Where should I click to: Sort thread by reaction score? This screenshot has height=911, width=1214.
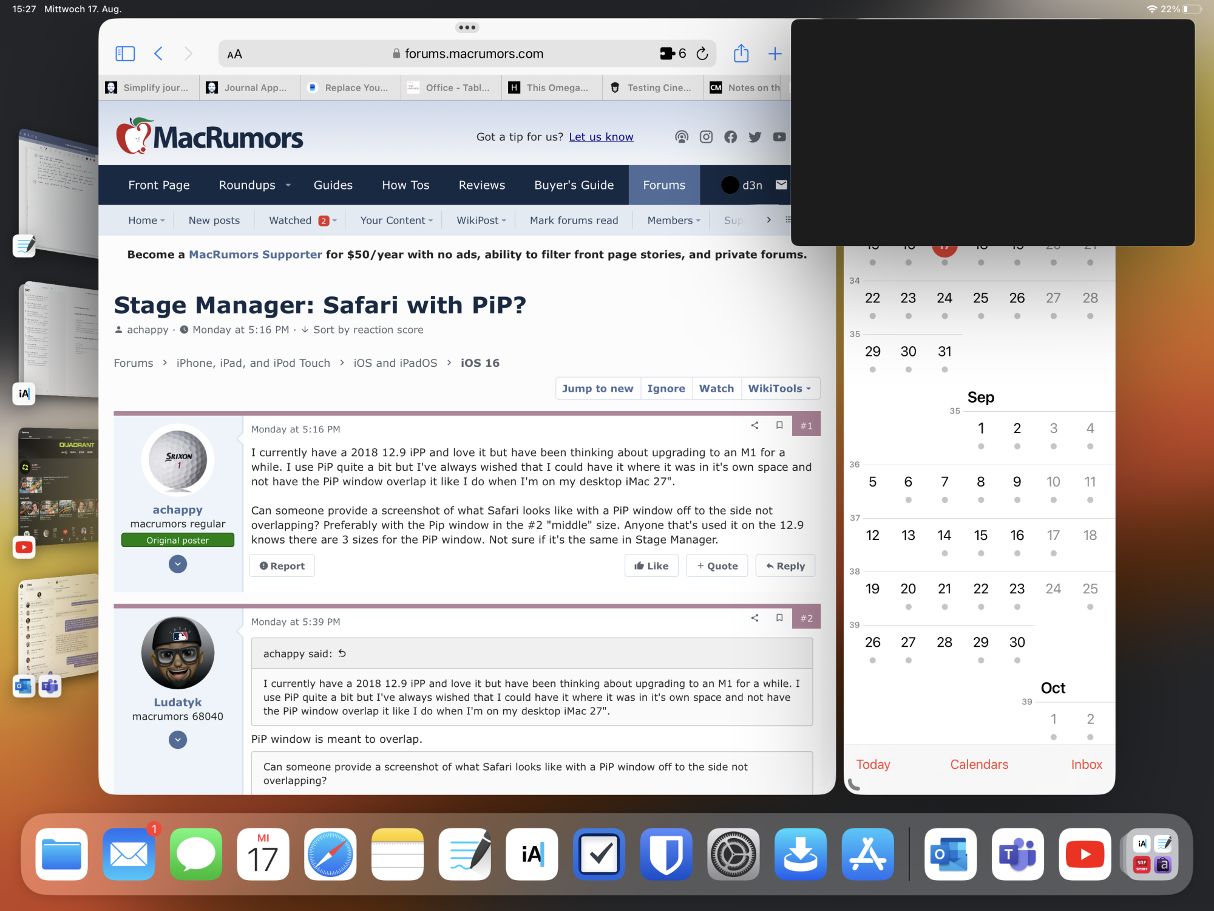coord(362,330)
